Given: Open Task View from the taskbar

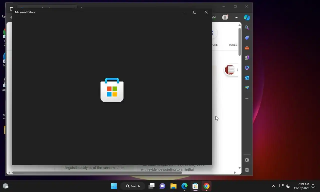Looking at the screenshot, I should tap(151, 186).
